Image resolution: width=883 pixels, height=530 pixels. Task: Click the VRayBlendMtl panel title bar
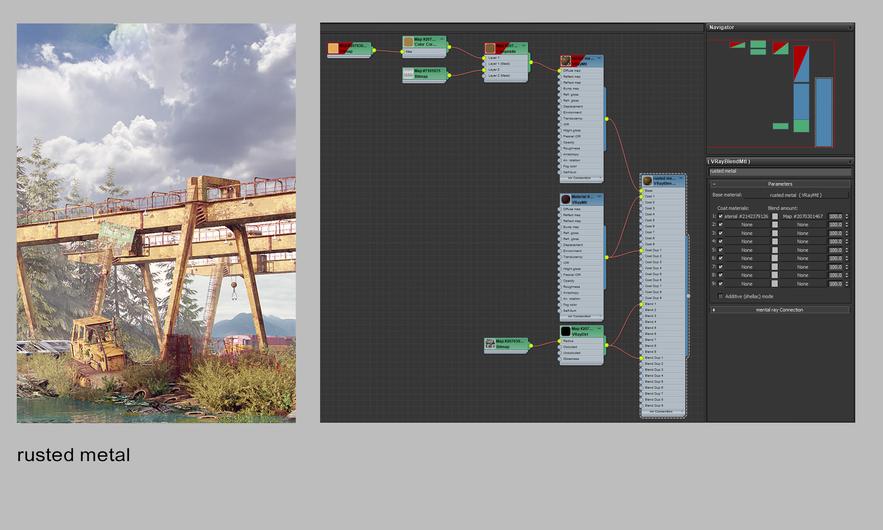click(780, 162)
